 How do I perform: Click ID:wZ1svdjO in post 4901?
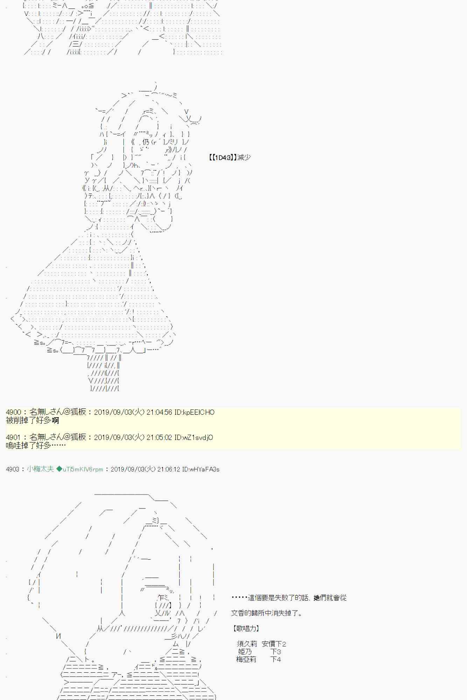coord(193,437)
